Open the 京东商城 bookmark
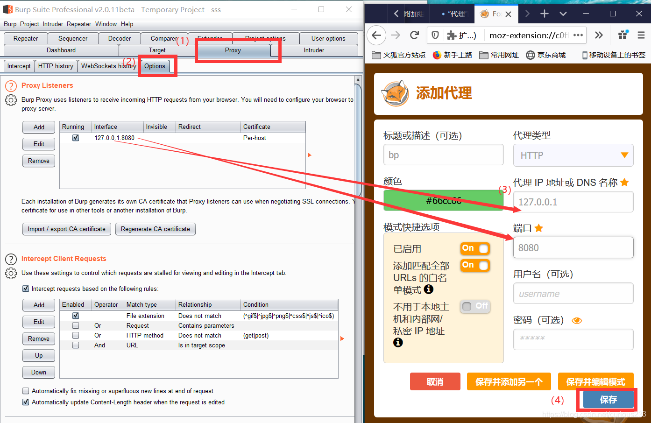The height and width of the screenshot is (423, 651). click(x=546, y=55)
